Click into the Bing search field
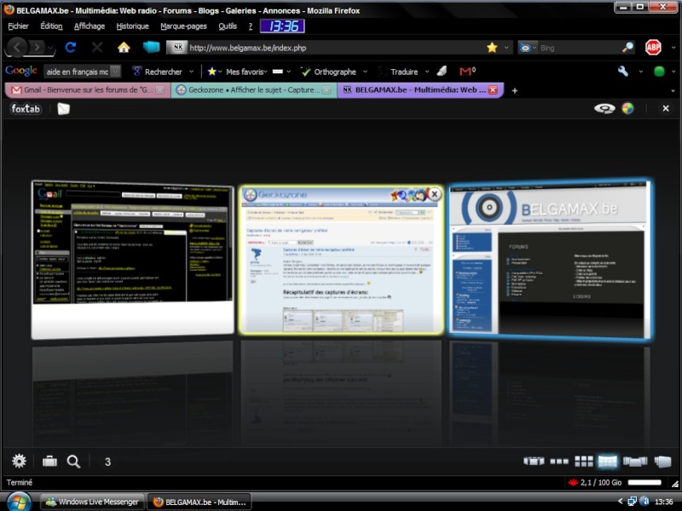The image size is (682, 511). pyautogui.click(x=579, y=48)
